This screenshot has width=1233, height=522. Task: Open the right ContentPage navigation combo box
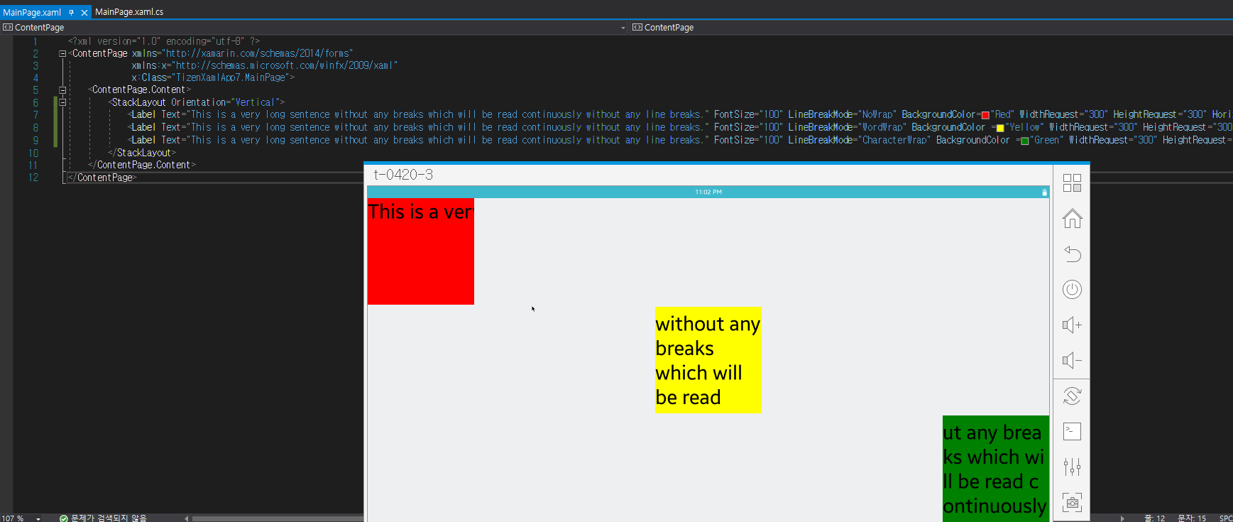[x=931, y=28]
